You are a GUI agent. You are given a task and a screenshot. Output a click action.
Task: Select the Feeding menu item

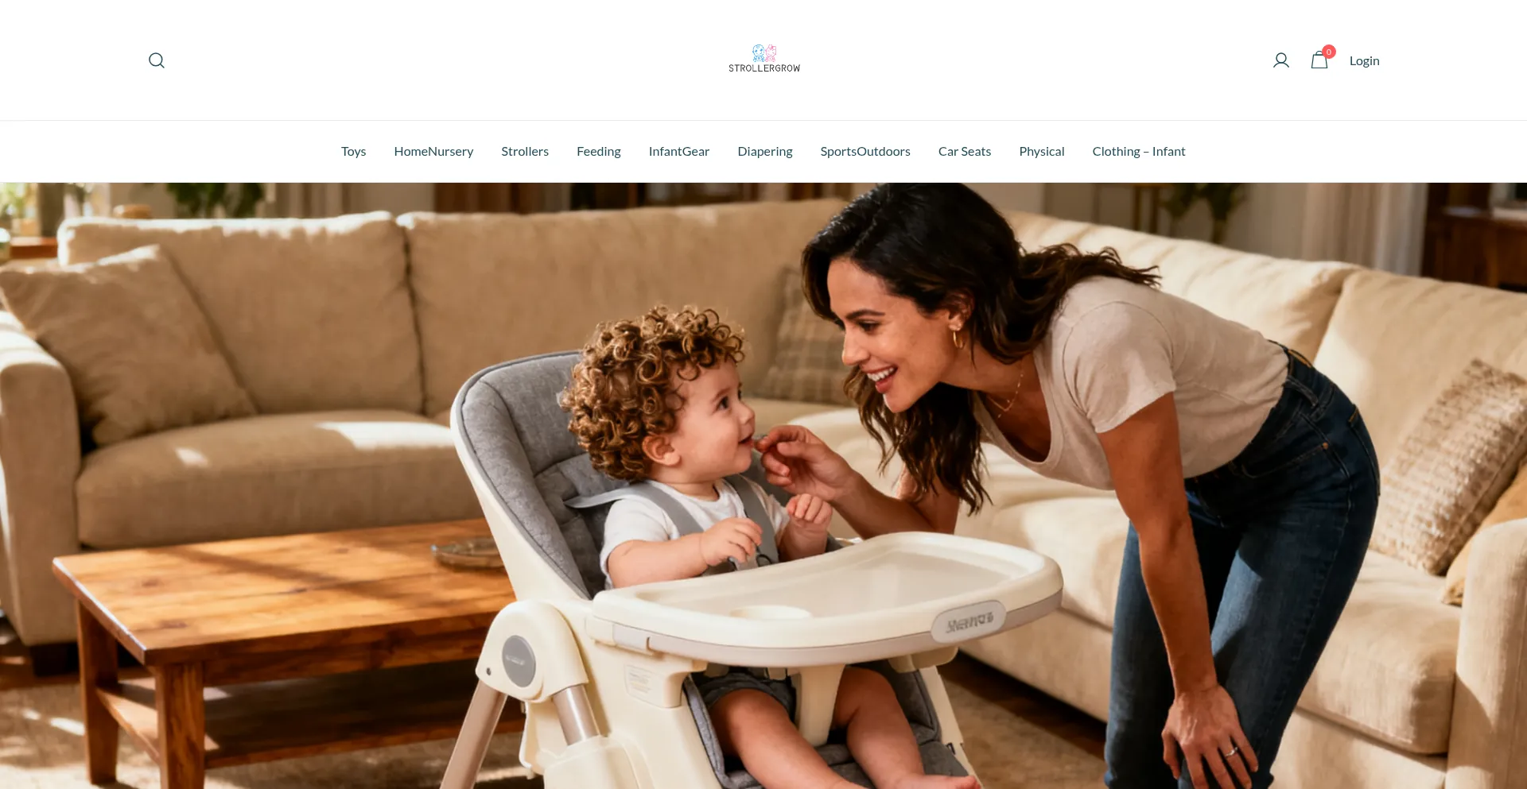coord(599,152)
